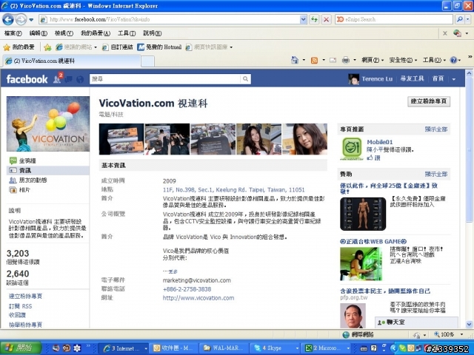The height and width of the screenshot is (355, 474).
Task: Open the 安全性(S) Safety dropdown menu
Action: pyautogui.click(x=403, y=60)
